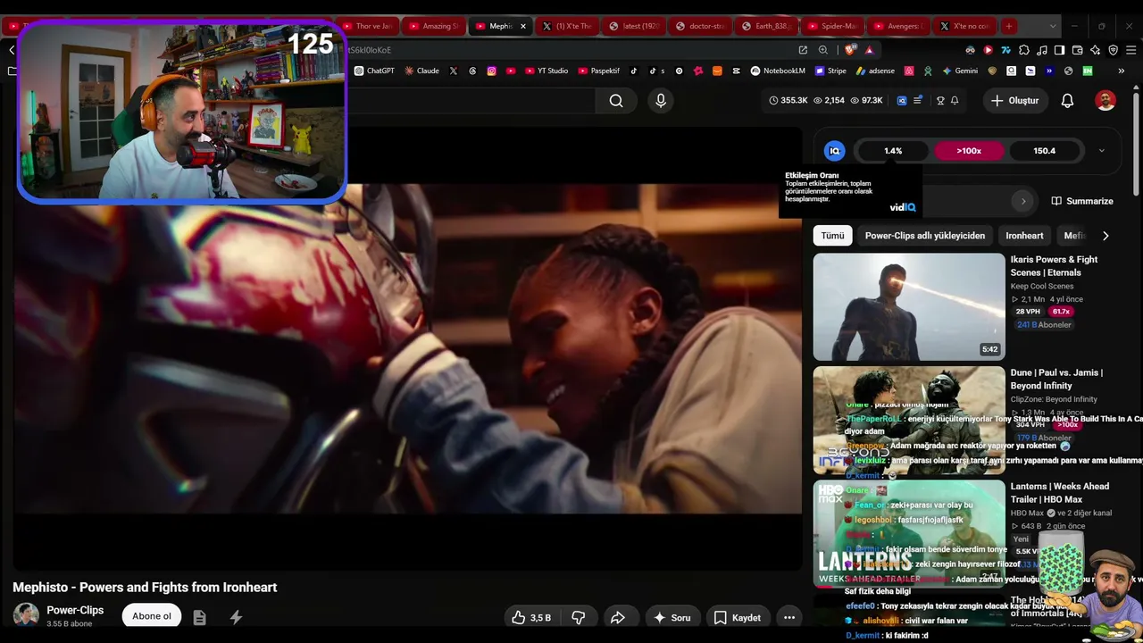The image size is (1143, 643).
Task: Click the vidIQ round logo icon
Action: tap(834, 151)
